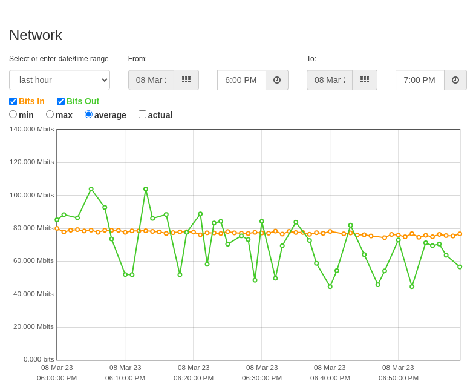Open the To date calendar grid icon
The height and width of the screenshot is (384, 476).
click(365, 80)
